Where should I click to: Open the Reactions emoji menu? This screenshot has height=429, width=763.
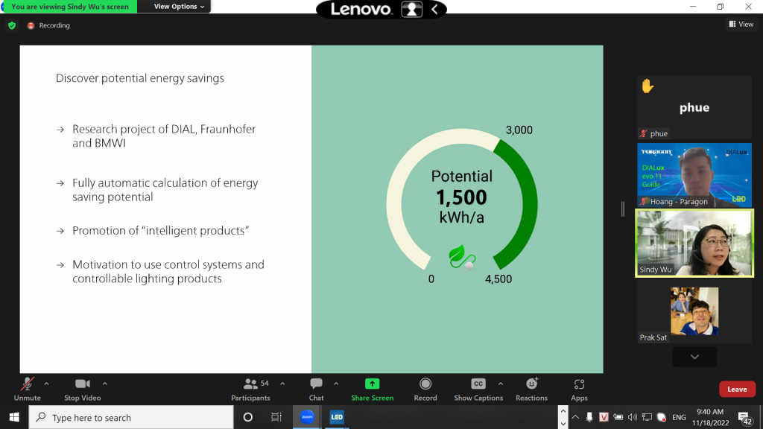point(531,384)
